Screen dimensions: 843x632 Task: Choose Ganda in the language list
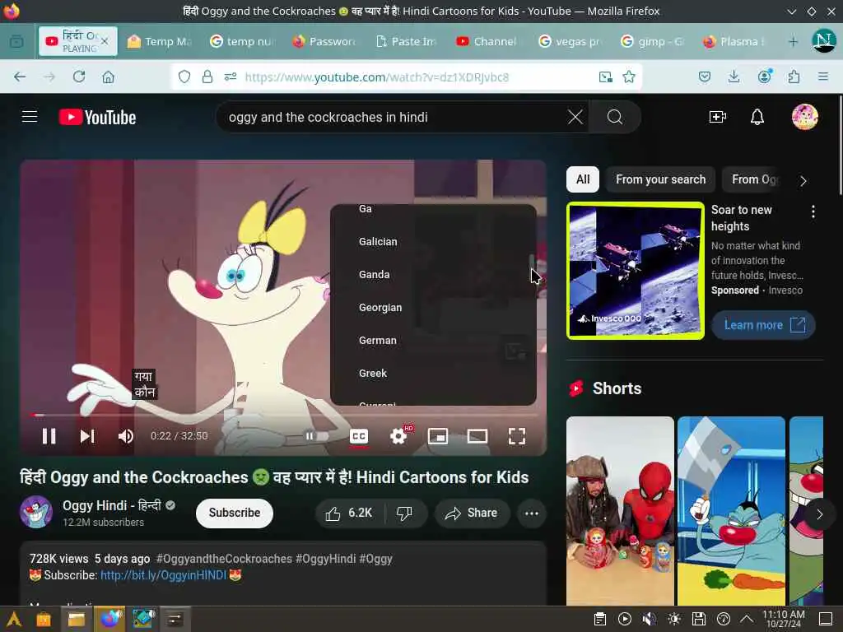[375, 275]
